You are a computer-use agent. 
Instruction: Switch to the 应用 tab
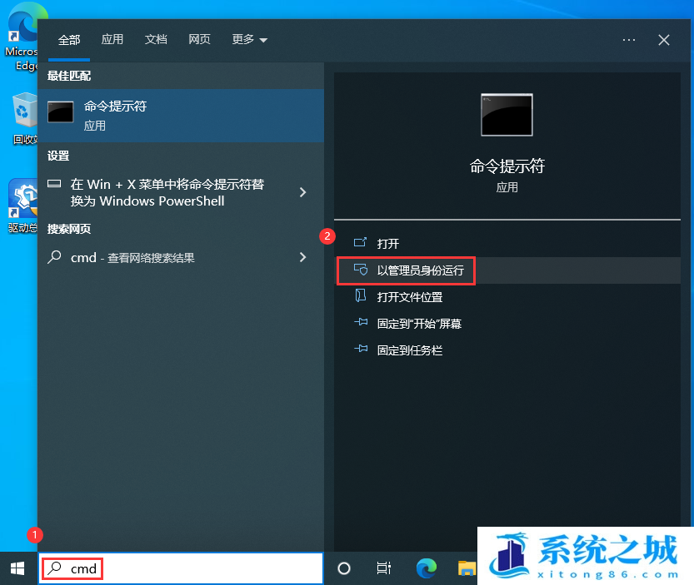pos(112,40)
